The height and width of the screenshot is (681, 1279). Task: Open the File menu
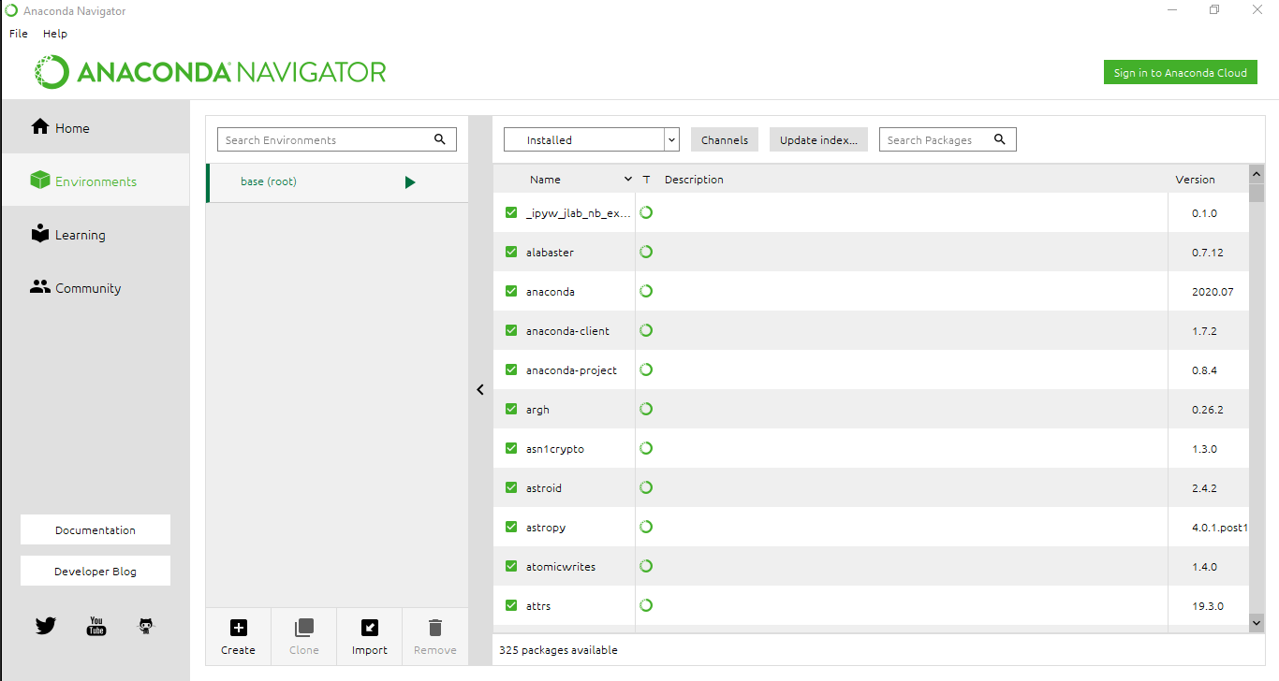pos(19,34)
